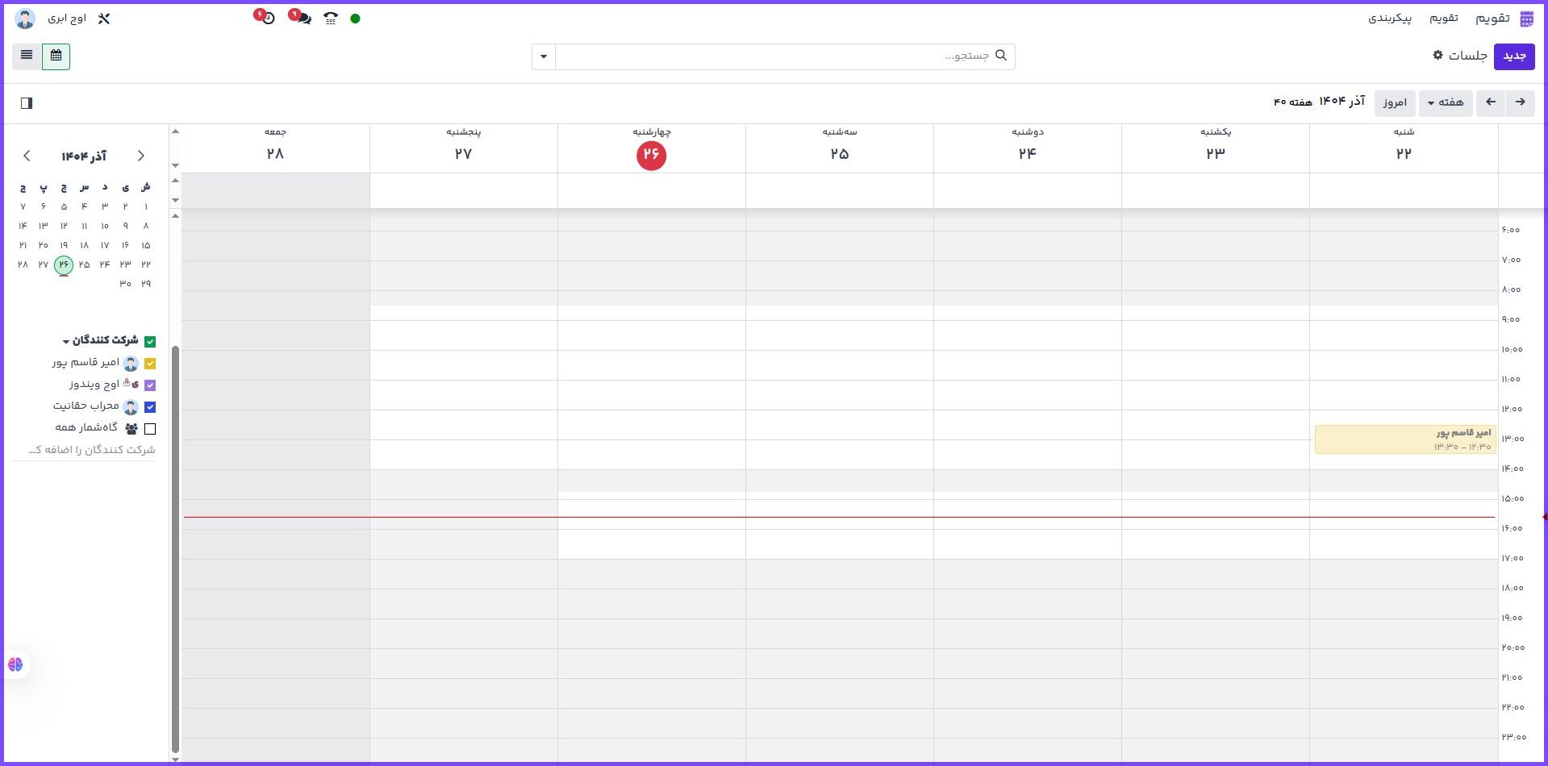Viewport: 1548px width, 766px height.
Task: Open the پیکربندی menu
Action: point(1389,19)
